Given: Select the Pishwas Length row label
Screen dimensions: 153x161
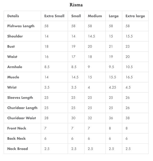Looking at the screenshot, I should 21,26.
